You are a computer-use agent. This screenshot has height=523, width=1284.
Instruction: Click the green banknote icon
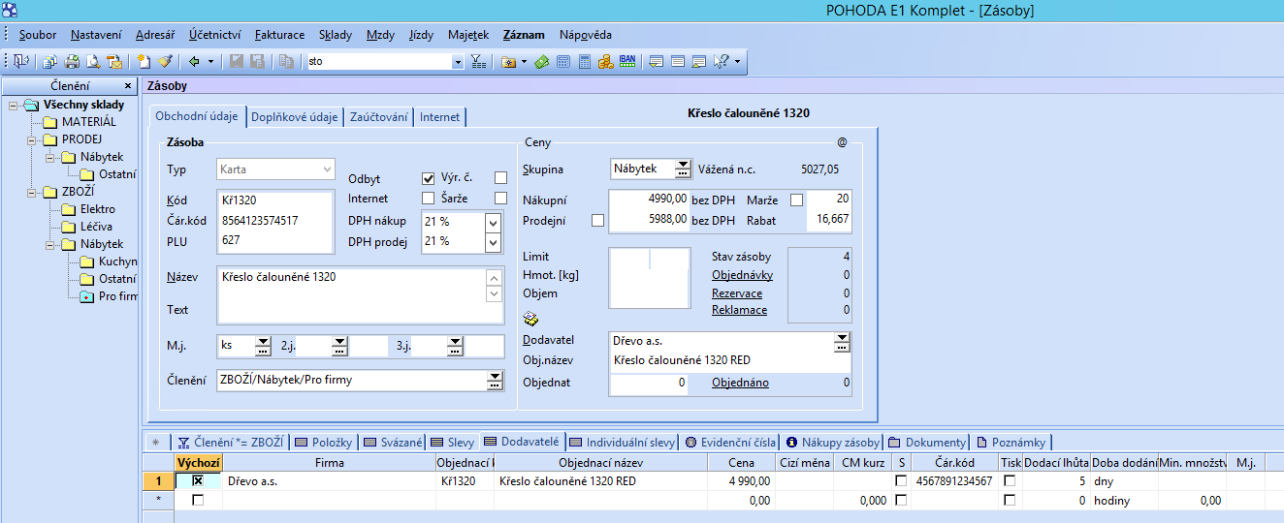coord(542,61)
